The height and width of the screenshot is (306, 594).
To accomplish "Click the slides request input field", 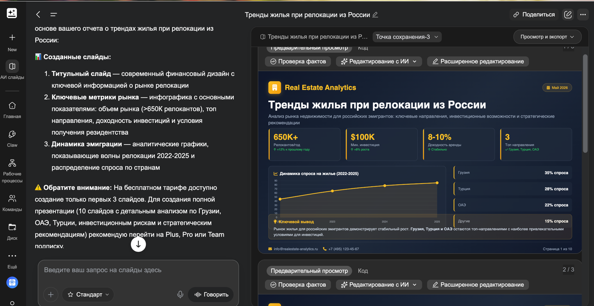I will click(138, 270).
